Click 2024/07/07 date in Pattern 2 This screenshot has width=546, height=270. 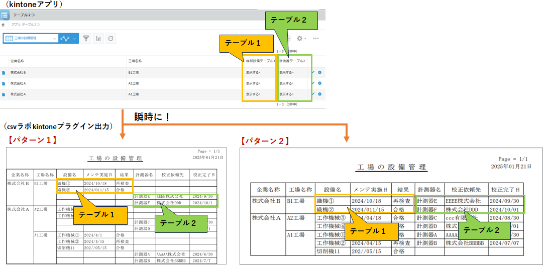(505, 242)
